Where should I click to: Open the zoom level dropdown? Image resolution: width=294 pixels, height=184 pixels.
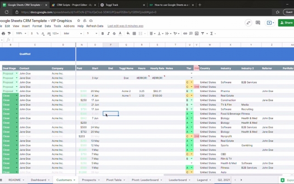(21, 34)
